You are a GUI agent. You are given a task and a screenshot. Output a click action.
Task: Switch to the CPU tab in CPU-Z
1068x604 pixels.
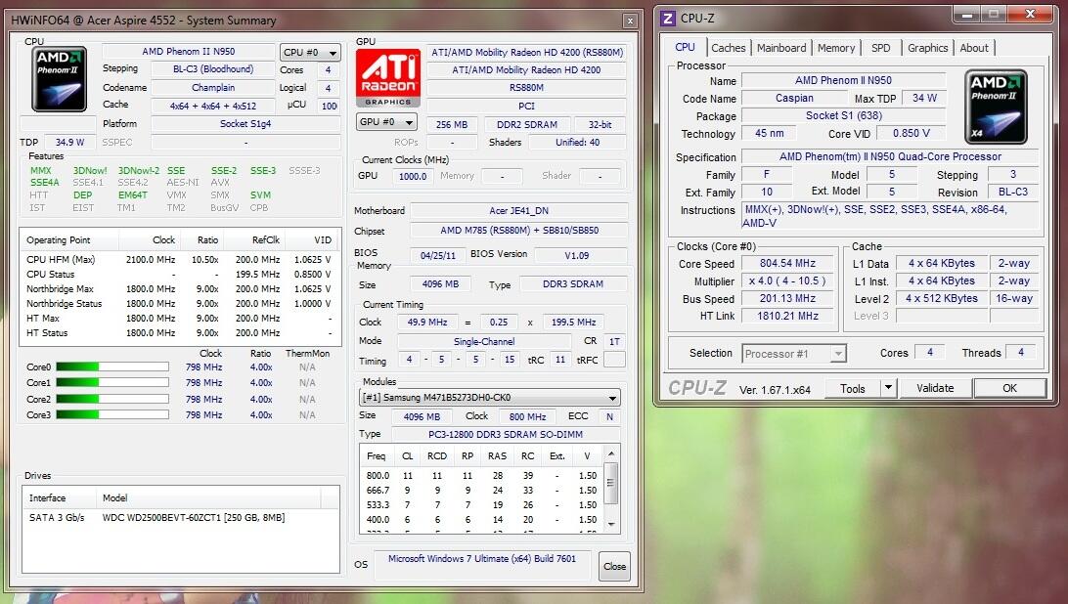tap(685, 47)
